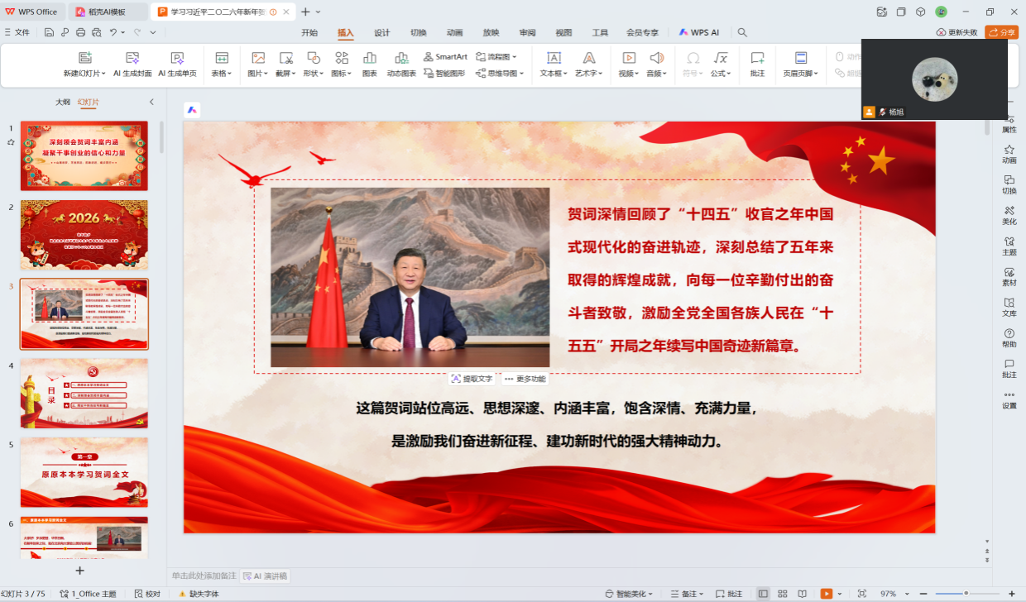Click the zoom slider handle
The image size is (1026, 602).
click(966, 594)
